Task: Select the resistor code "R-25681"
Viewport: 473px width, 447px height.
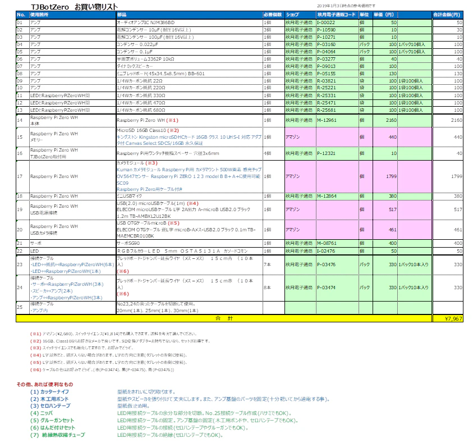Action: tap(326, 110)
